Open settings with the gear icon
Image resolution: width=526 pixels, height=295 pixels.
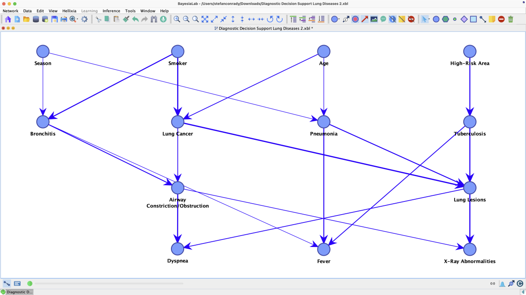pos(84,19)
